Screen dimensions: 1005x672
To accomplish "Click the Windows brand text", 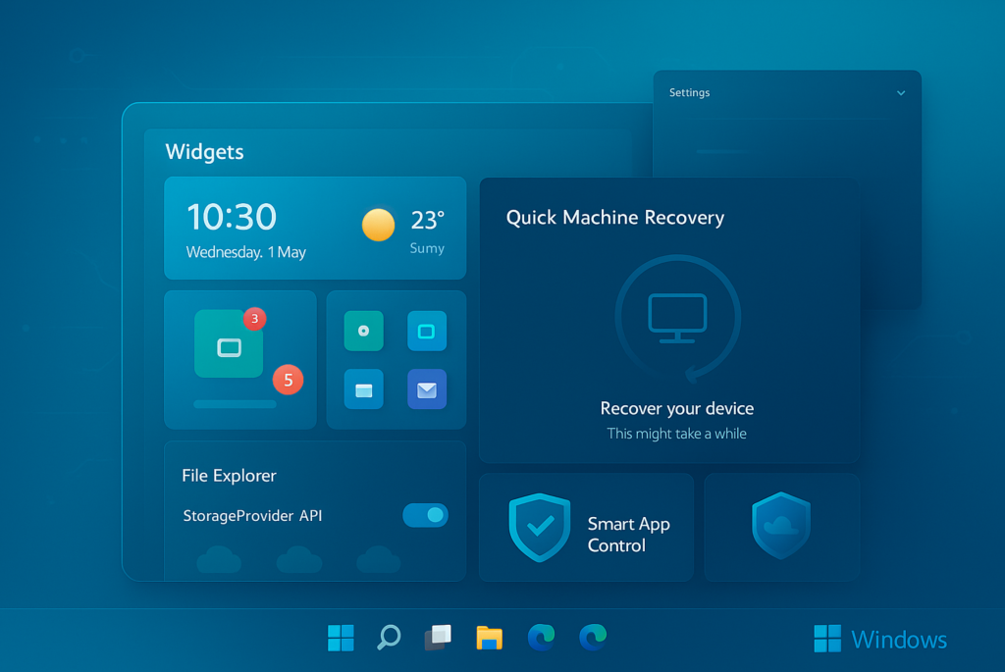I will tap(899, 640).
